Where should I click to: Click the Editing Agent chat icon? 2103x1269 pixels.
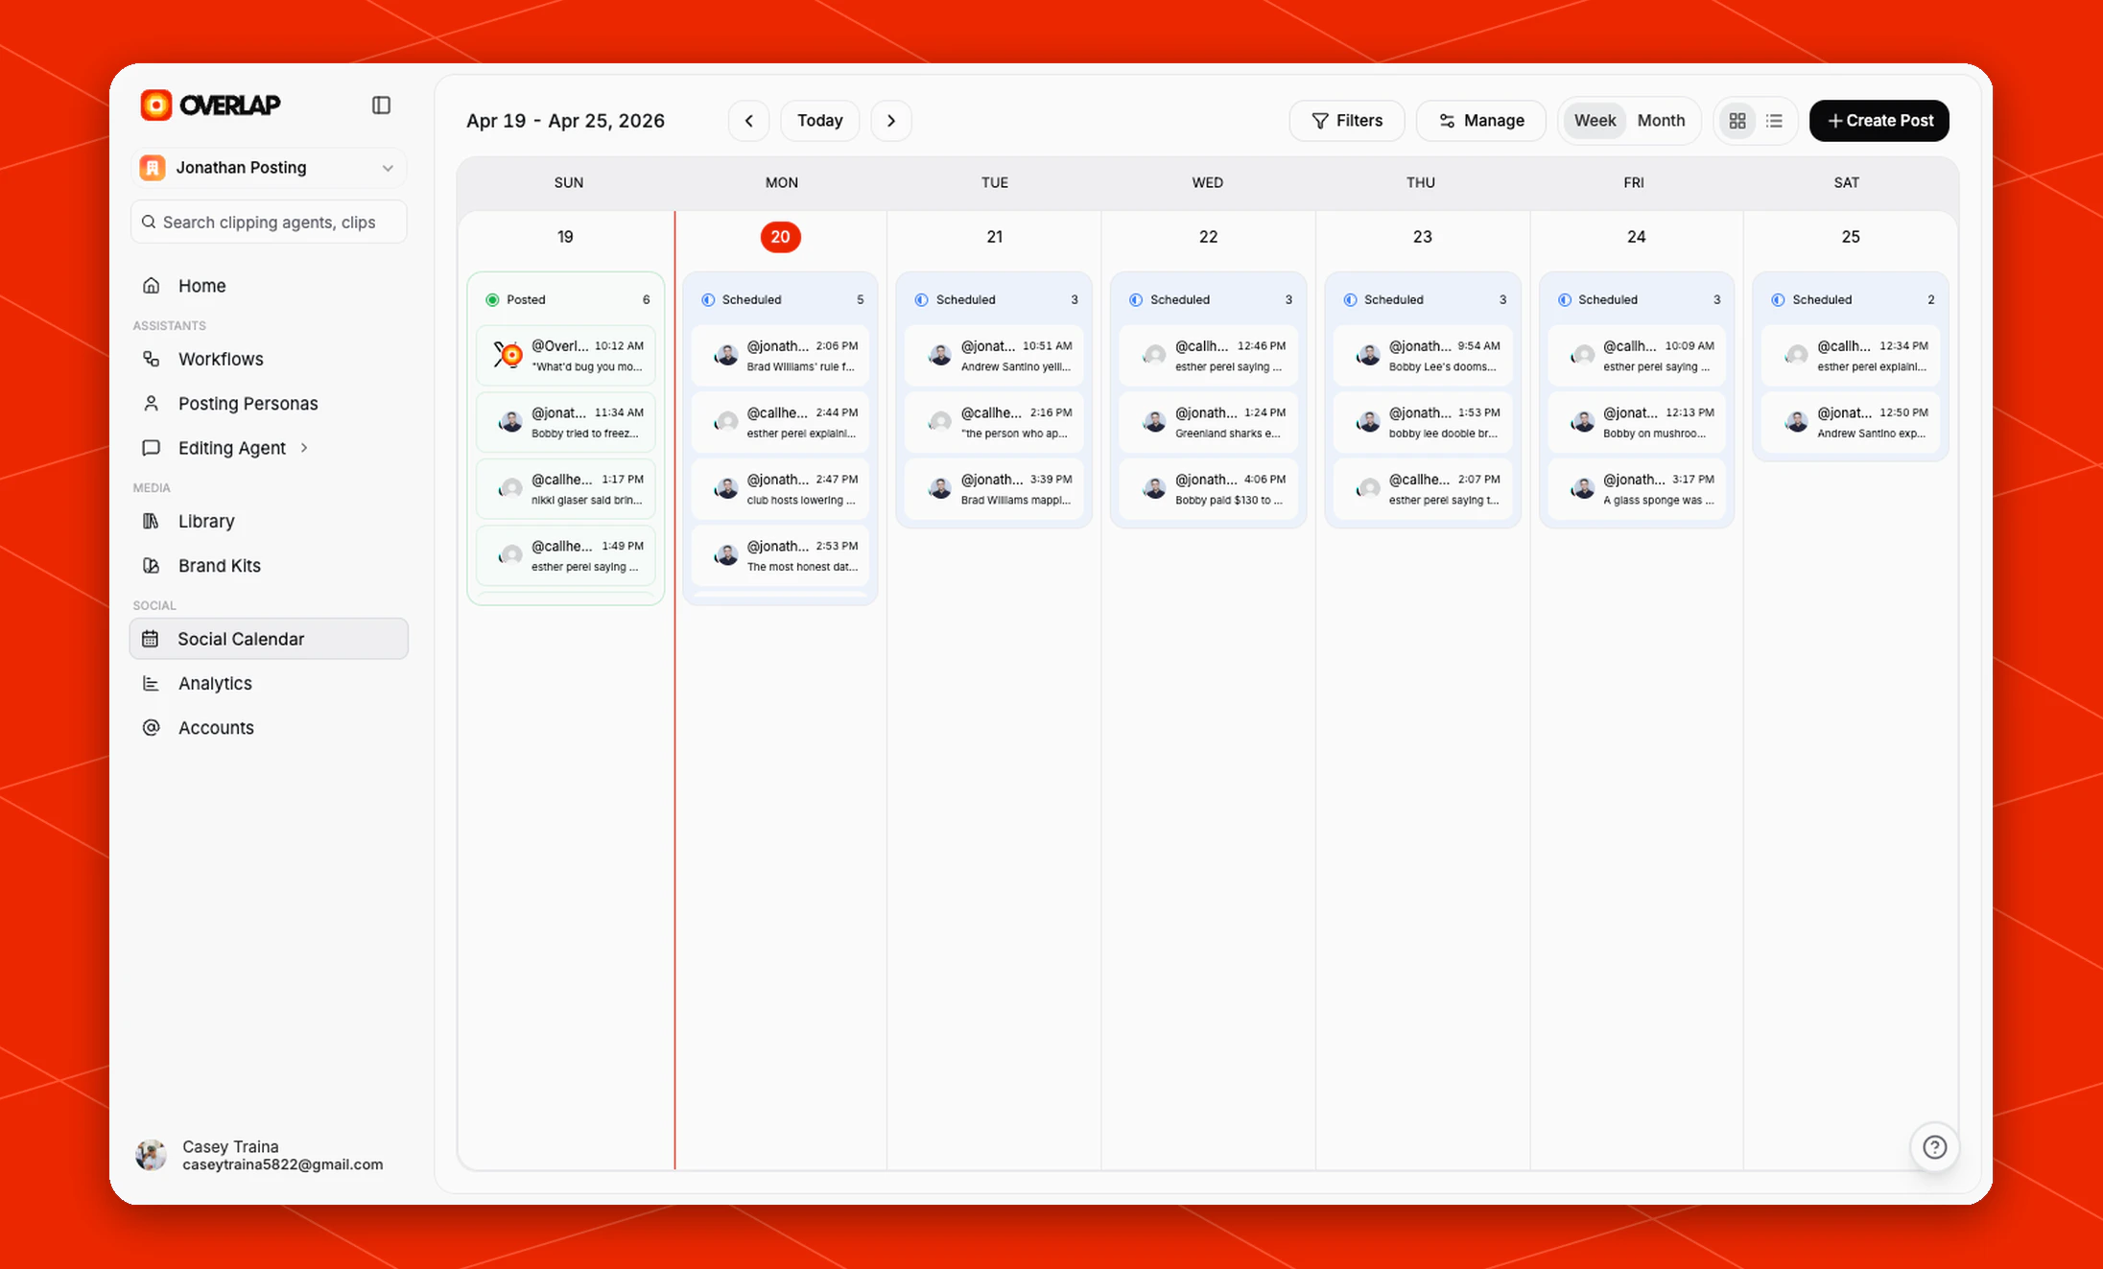151,447
